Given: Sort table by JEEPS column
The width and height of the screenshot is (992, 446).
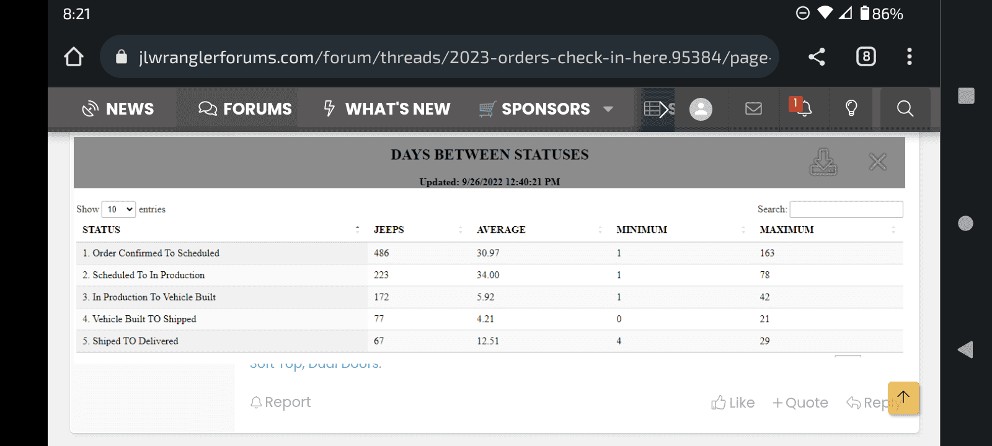Looking at the screenshot, I should coord(418,230).
